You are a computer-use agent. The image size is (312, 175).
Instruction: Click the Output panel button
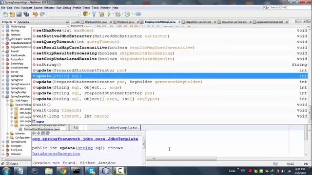[x=12, y=164]
